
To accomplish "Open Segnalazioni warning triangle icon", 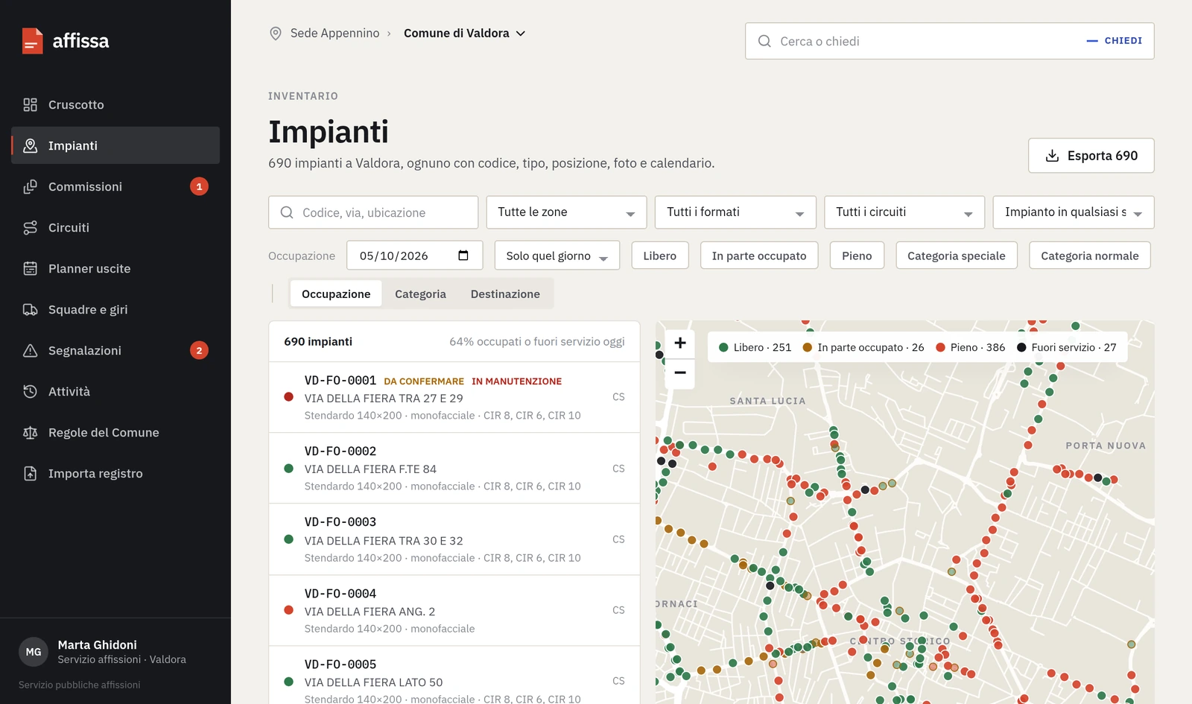I will tap(30, 351).
